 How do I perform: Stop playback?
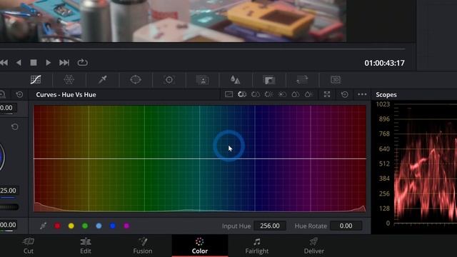[34, 62]
